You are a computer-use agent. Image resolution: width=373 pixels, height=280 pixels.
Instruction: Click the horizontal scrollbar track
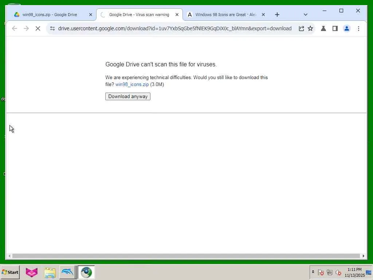pos(186,256)
